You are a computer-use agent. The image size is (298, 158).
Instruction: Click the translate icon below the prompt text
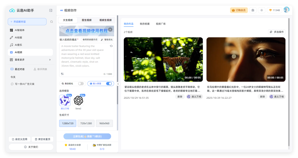pos(62,74)
